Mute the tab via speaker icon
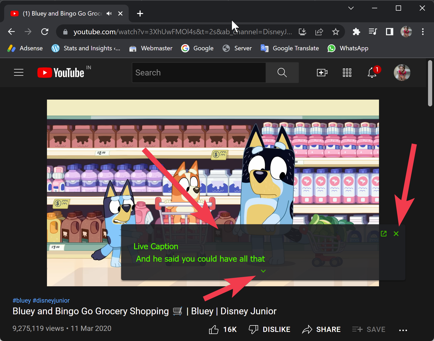Image resolution: width=434 pixels, height=341 pixels. (x=109, y=13)
